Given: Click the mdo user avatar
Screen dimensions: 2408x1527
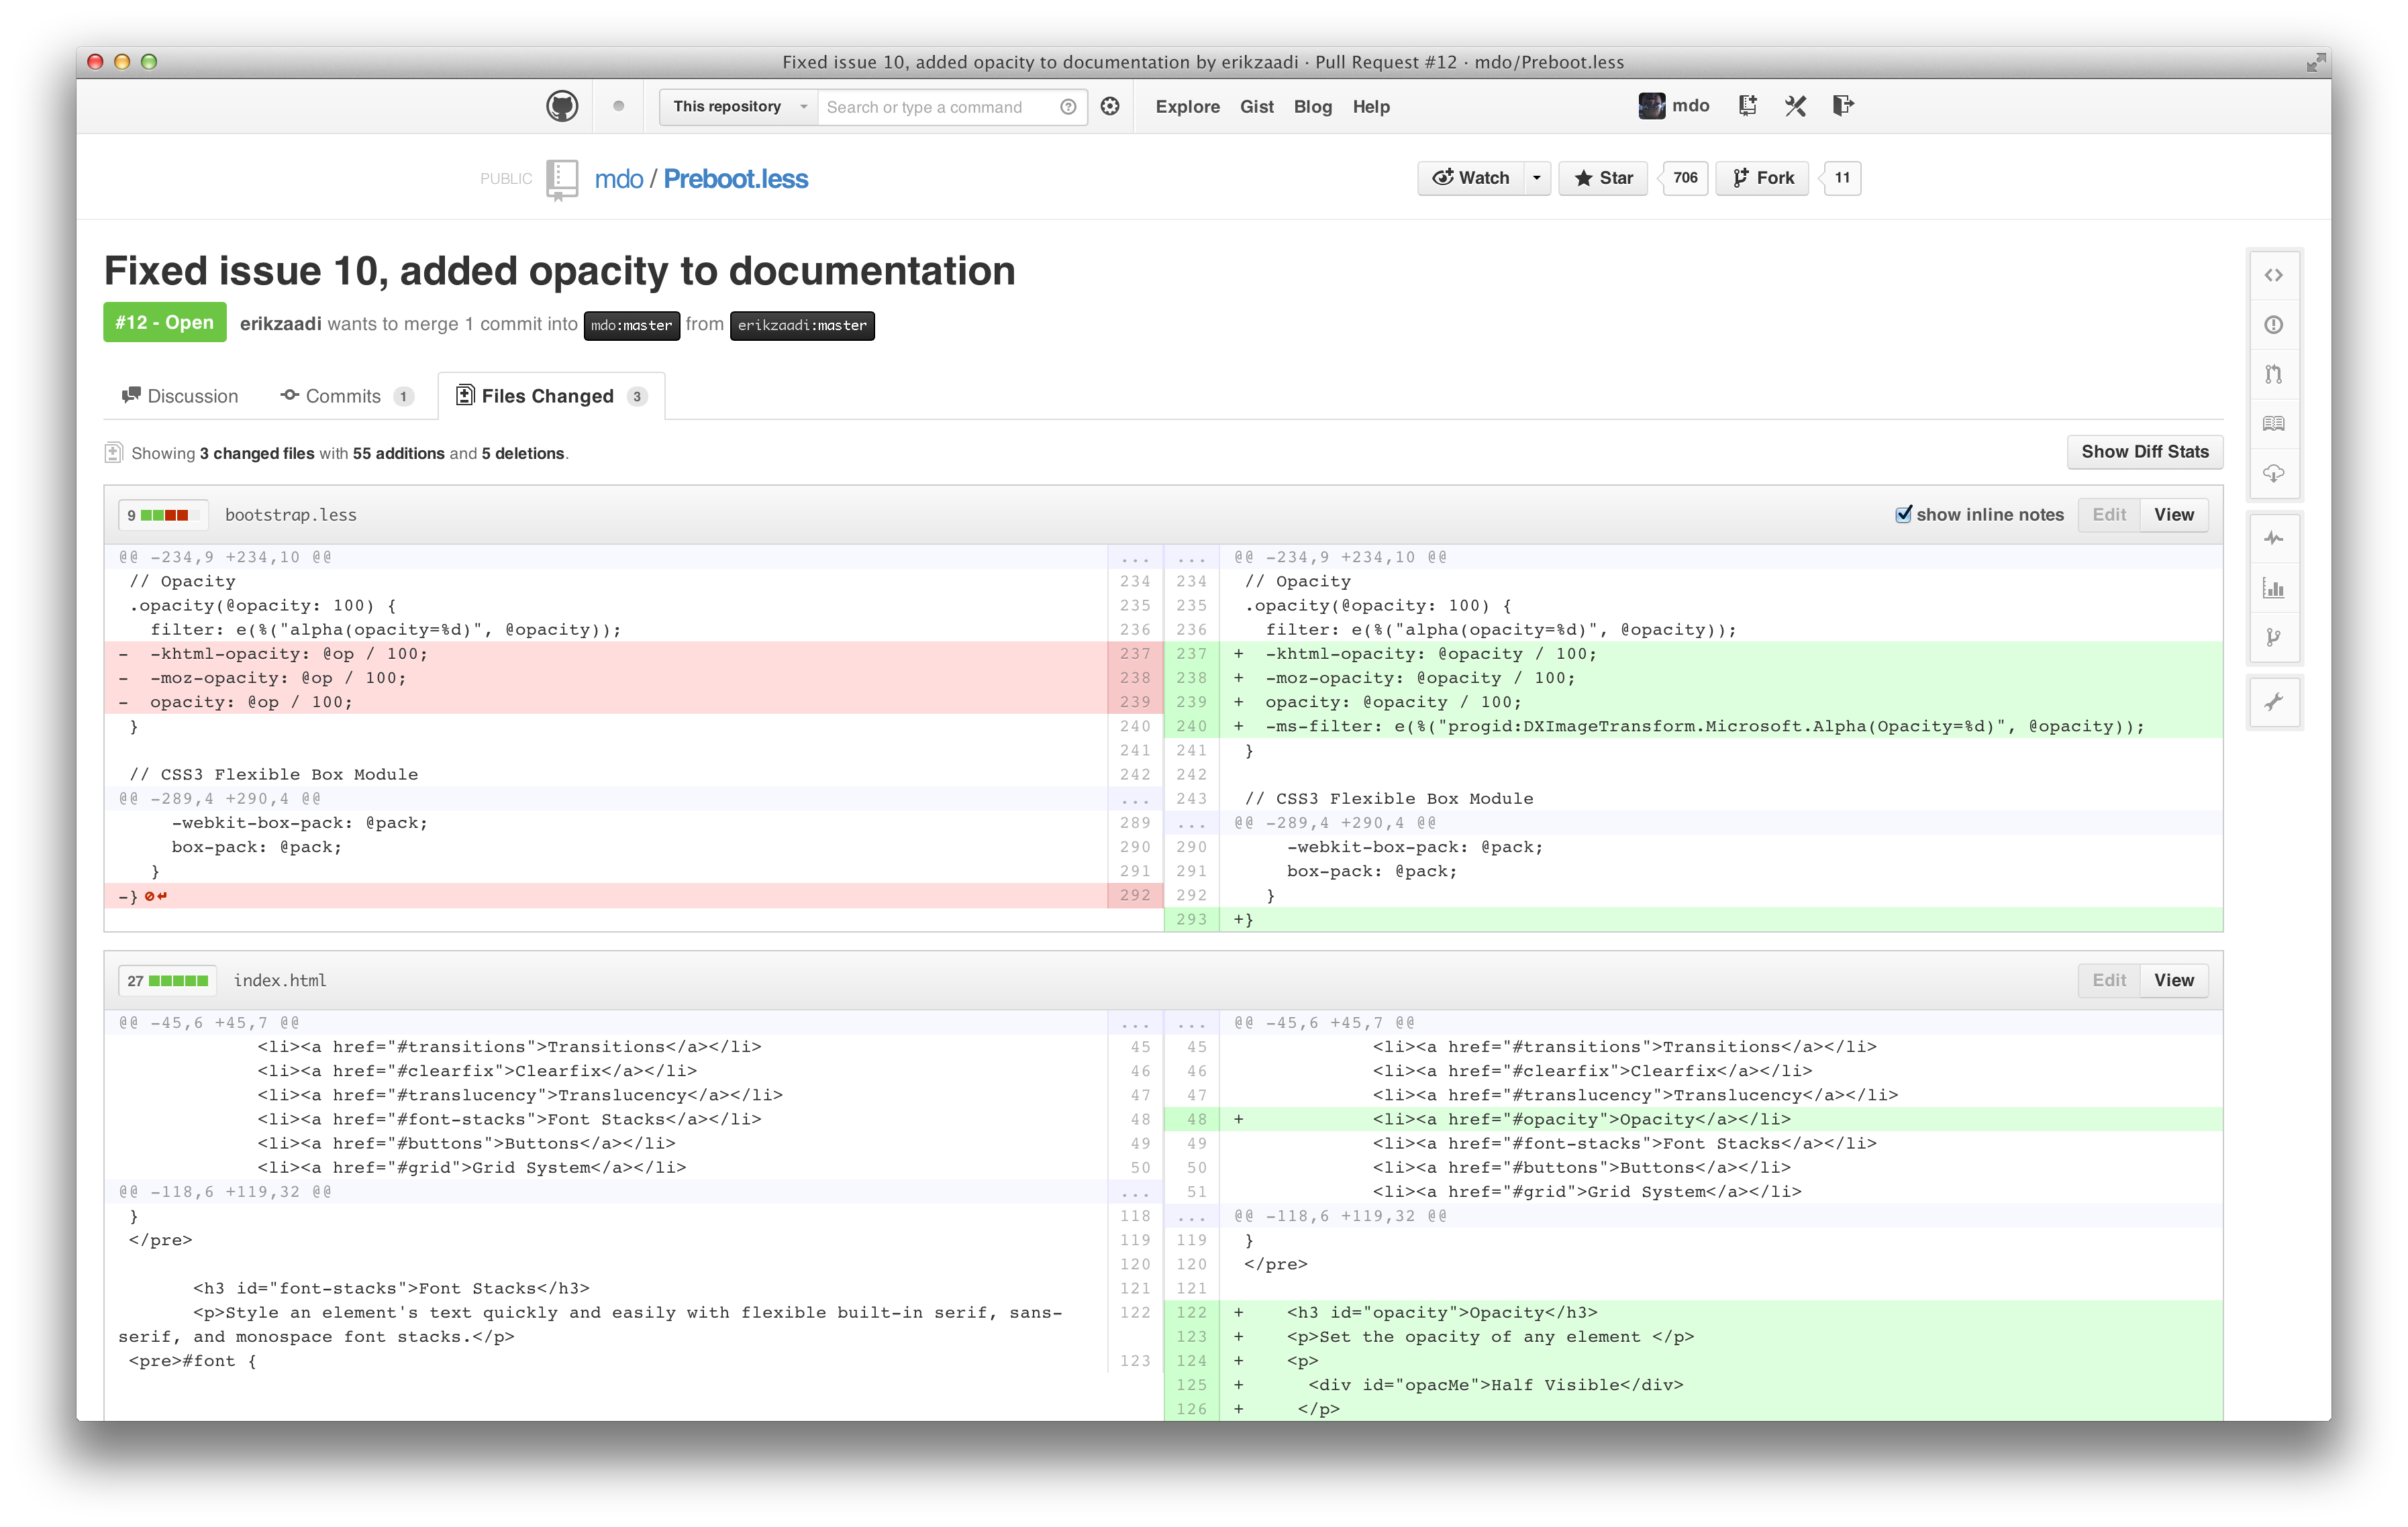Looking at the screenshot, I should [1651, 106].
